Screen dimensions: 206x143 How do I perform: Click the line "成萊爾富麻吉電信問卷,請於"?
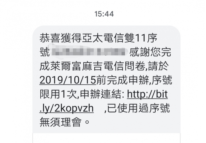104,66
